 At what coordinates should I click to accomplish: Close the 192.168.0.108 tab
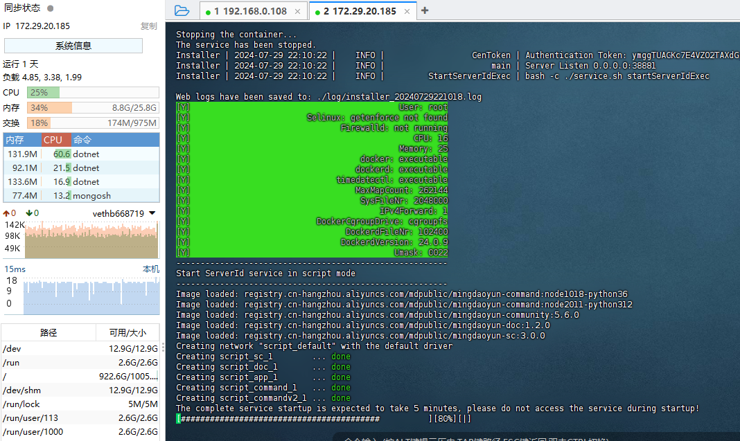tap(297, 11)
